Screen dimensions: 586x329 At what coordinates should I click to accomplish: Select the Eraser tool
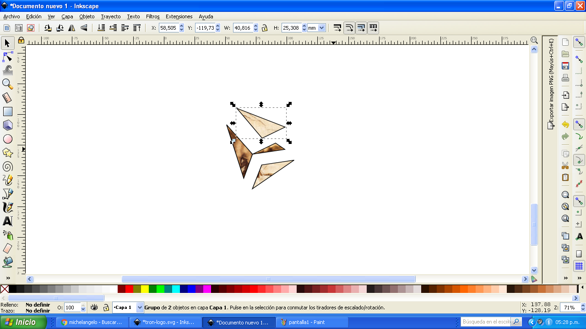pos(7,249)
